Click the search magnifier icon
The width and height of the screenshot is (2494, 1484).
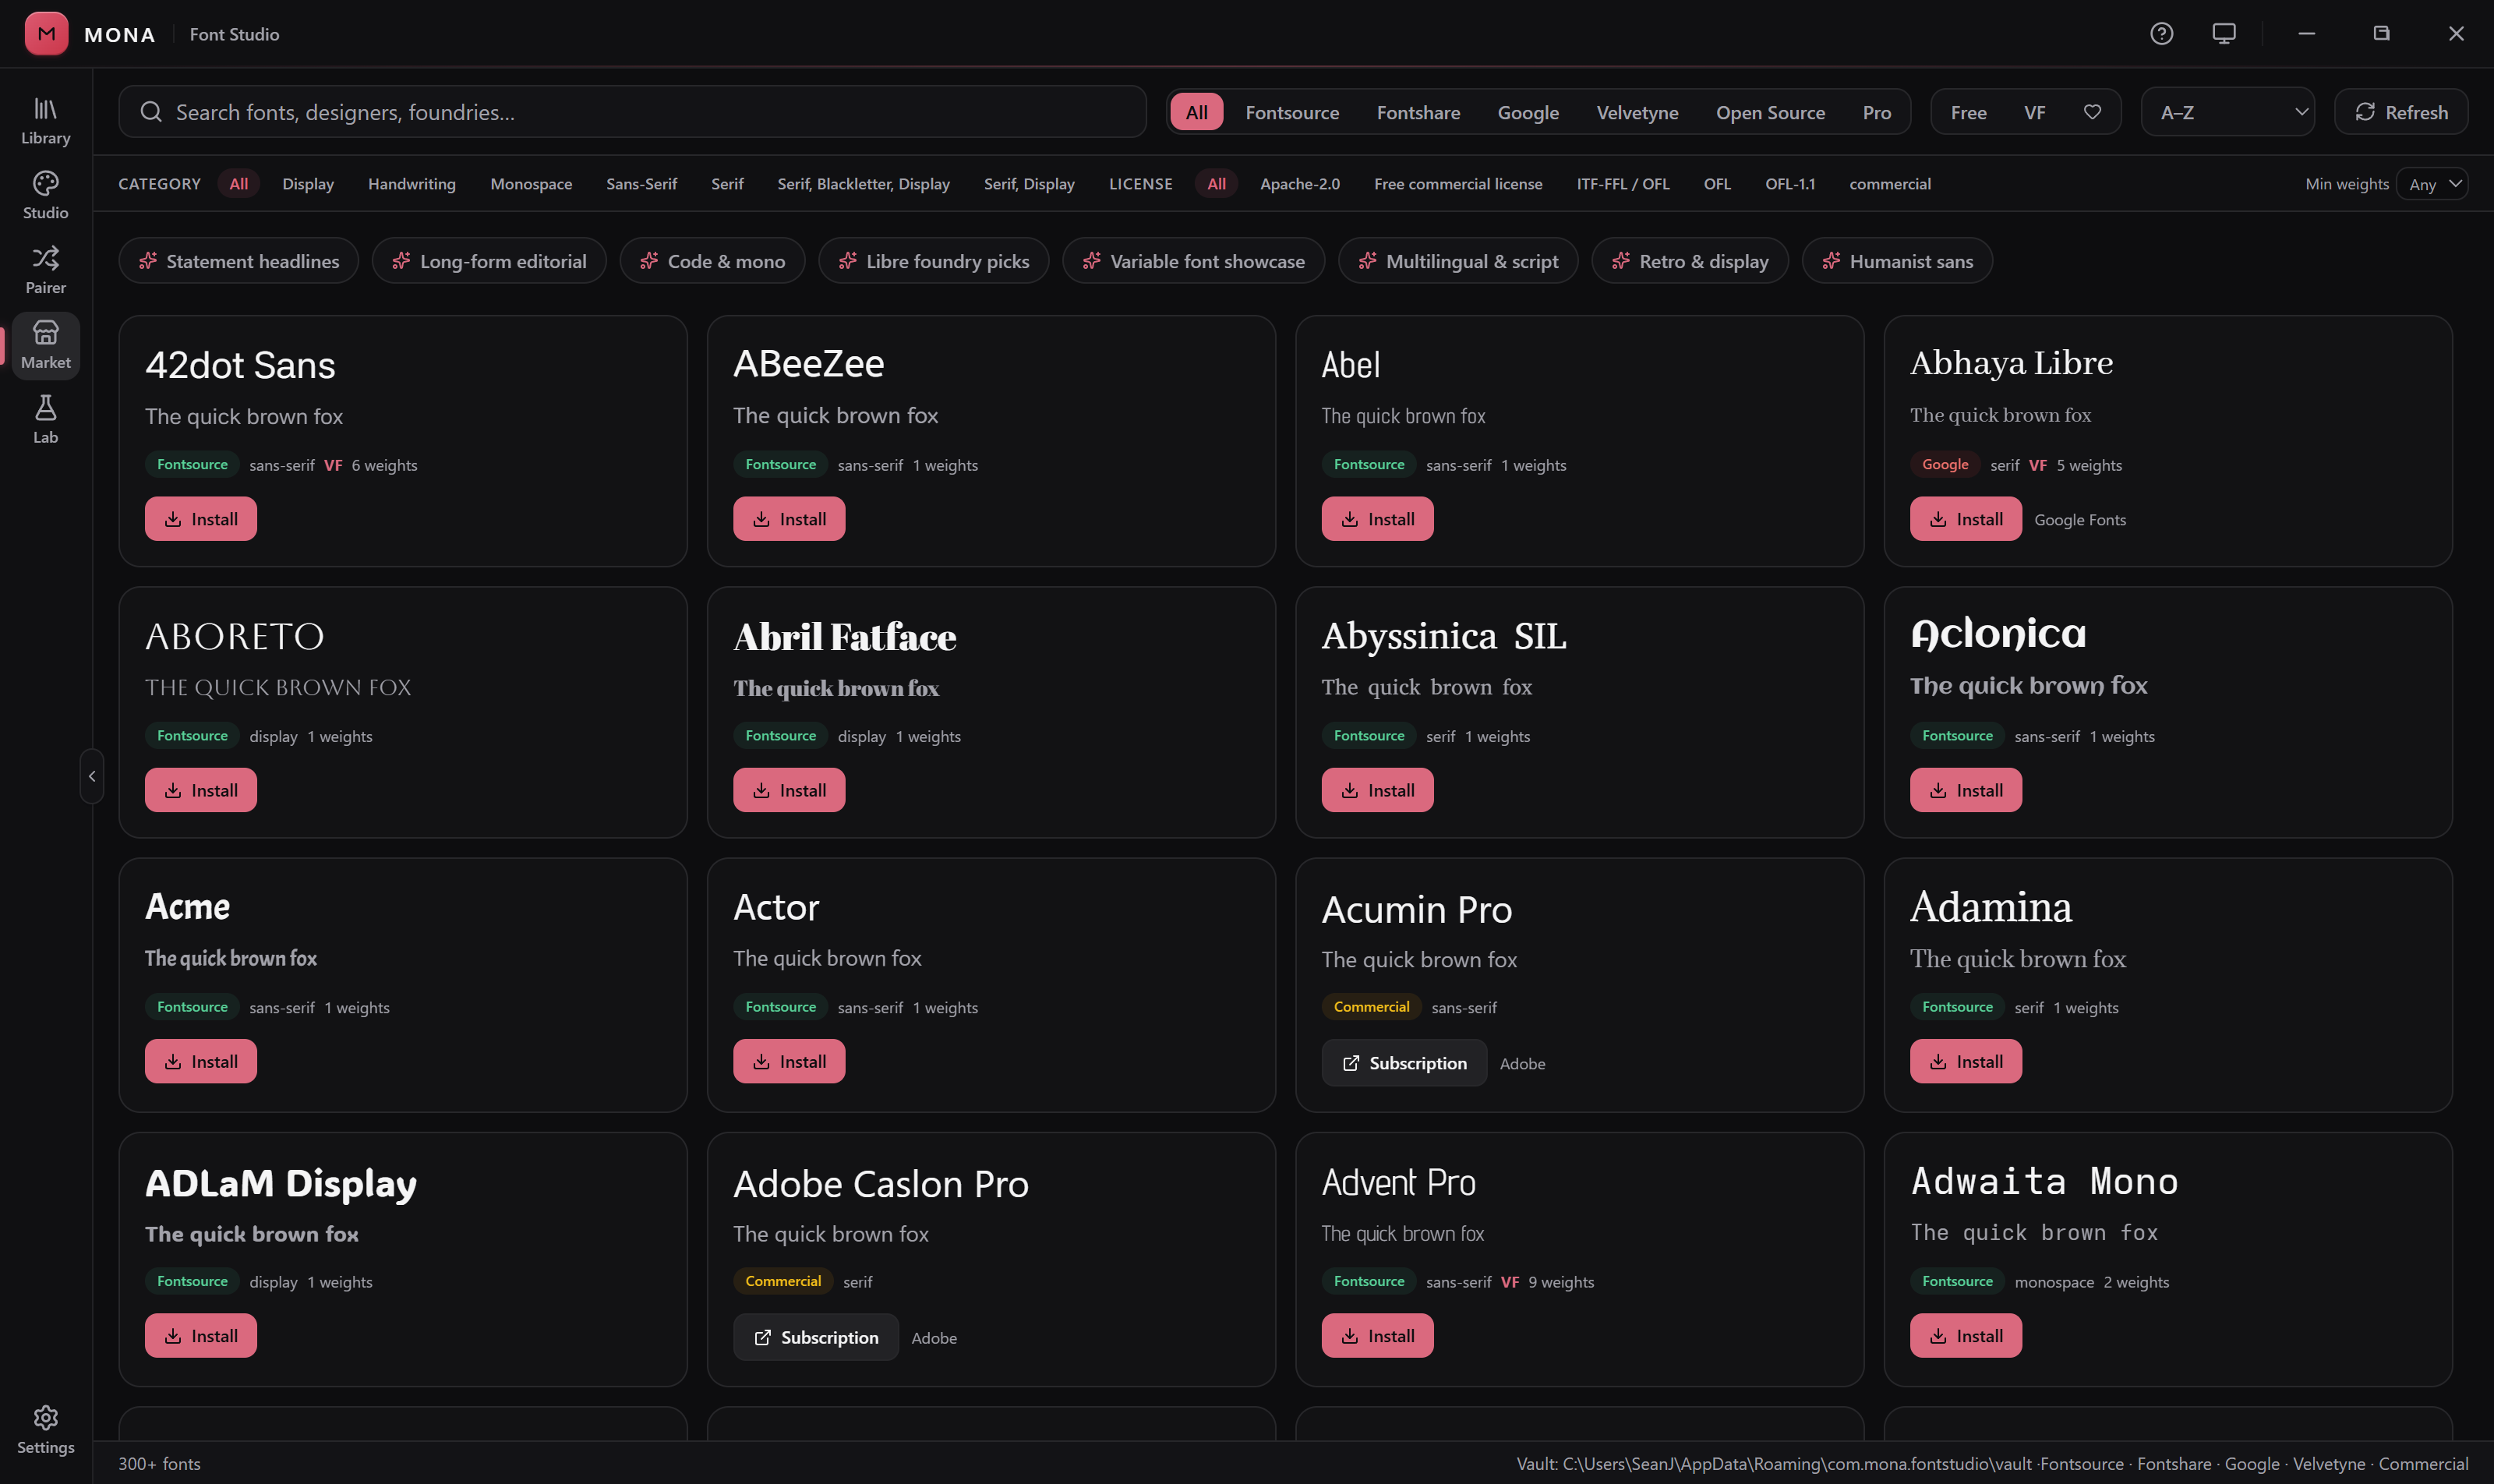pos(151,112)
